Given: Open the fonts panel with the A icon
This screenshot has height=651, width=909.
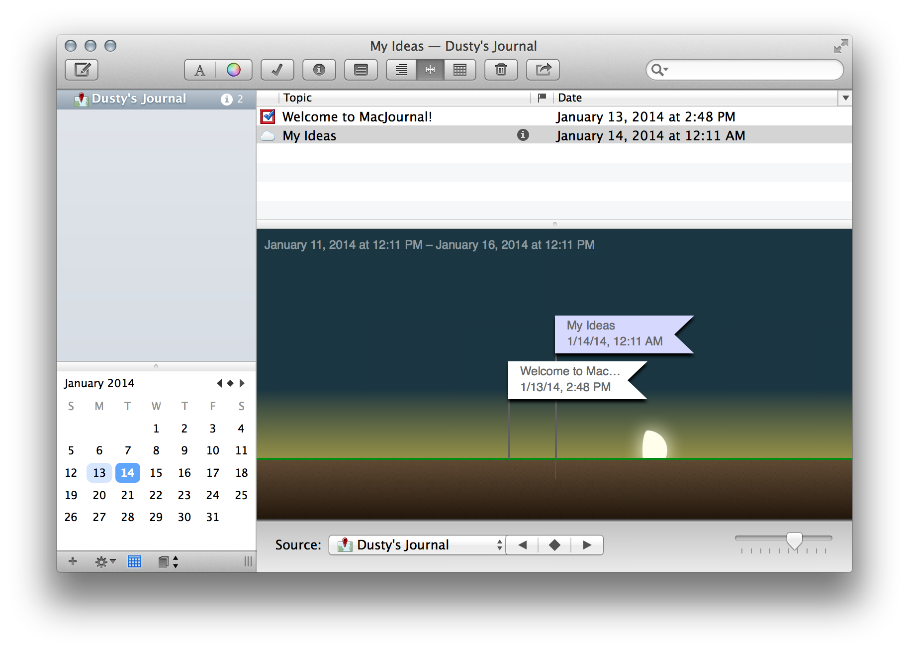Looking at the screenshot, I should click(200, 70).
